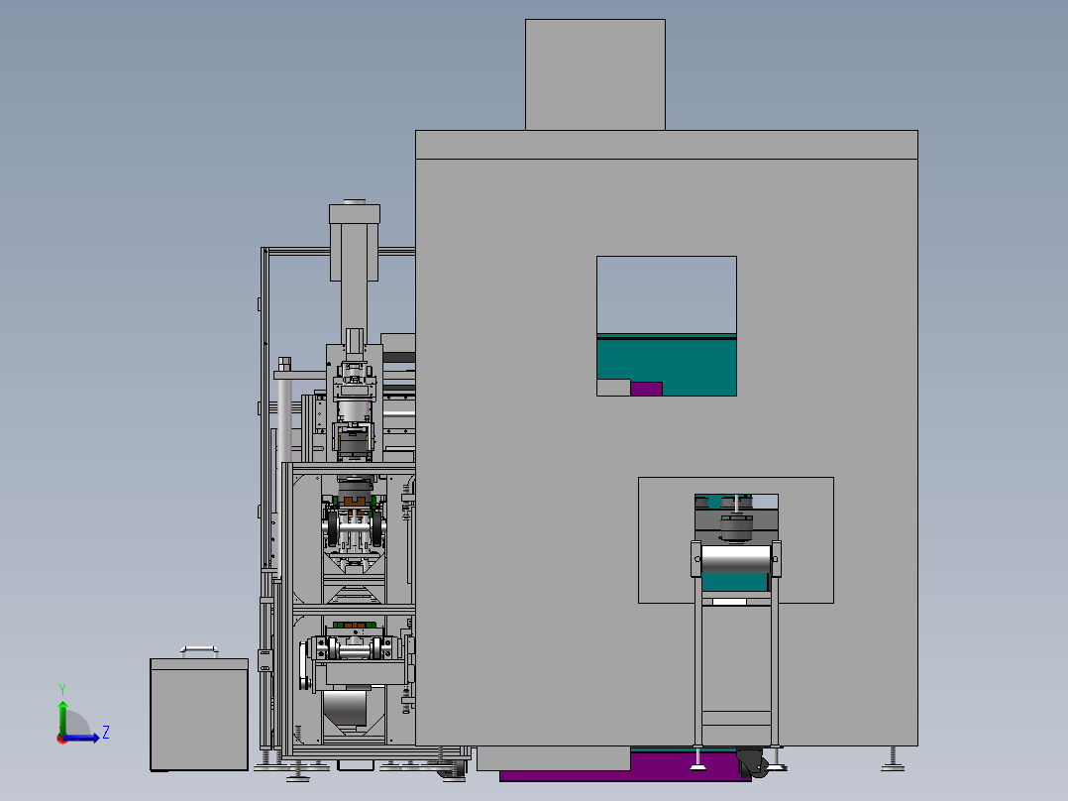Screen dimensions: 1068x801
Task: Select the gray toolbox body at bottom left
Action: point(199,715)
